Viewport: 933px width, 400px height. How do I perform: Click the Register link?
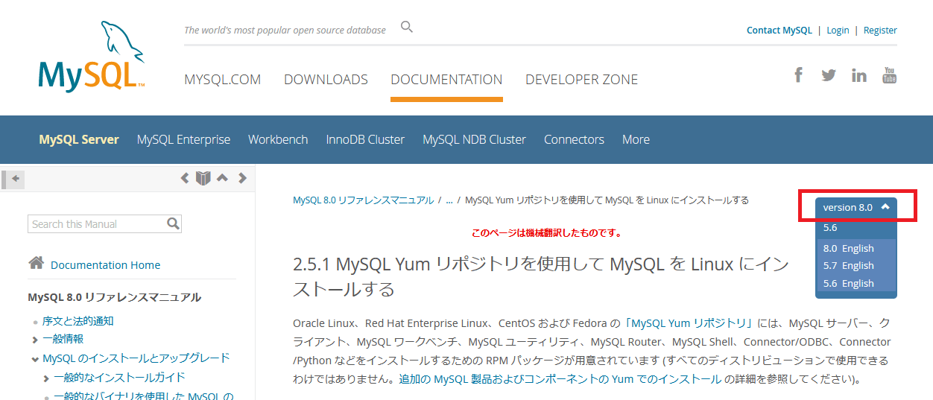coord(880,31)
